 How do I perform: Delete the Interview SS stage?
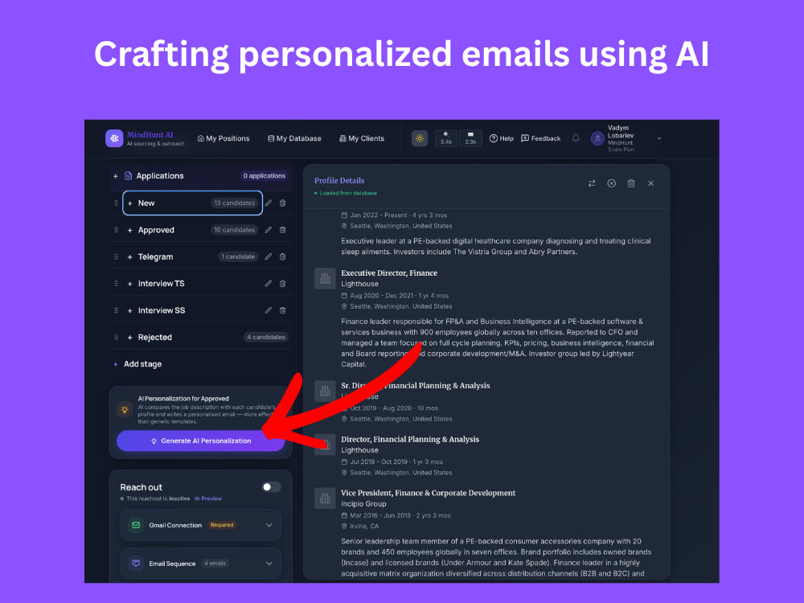coord(282,310)
